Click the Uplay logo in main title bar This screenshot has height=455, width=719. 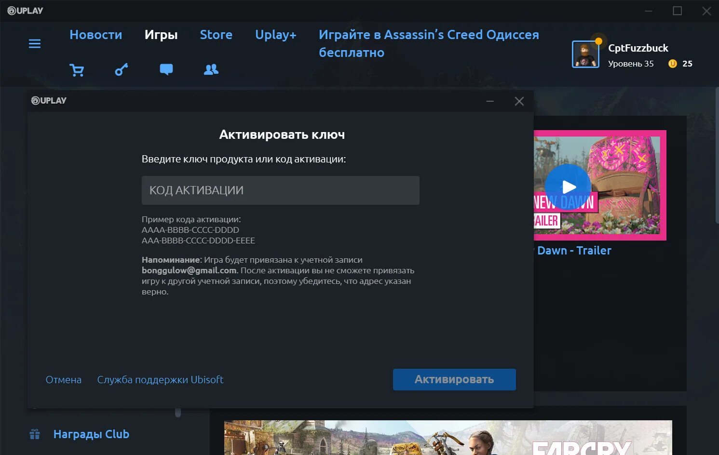25,11
